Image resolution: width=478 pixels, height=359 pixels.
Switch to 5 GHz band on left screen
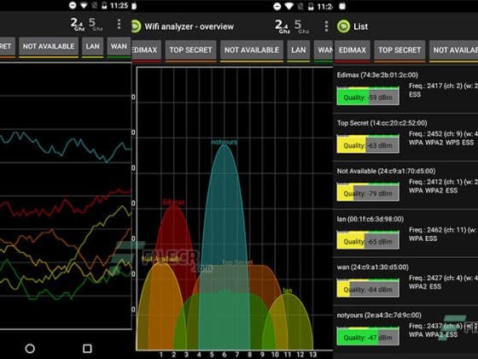[x=95, y=24]
